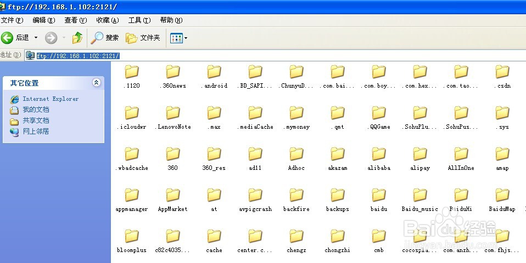Click the ad11 folder name label
This screenshot has height=263, width=526.
click(255, 168)
